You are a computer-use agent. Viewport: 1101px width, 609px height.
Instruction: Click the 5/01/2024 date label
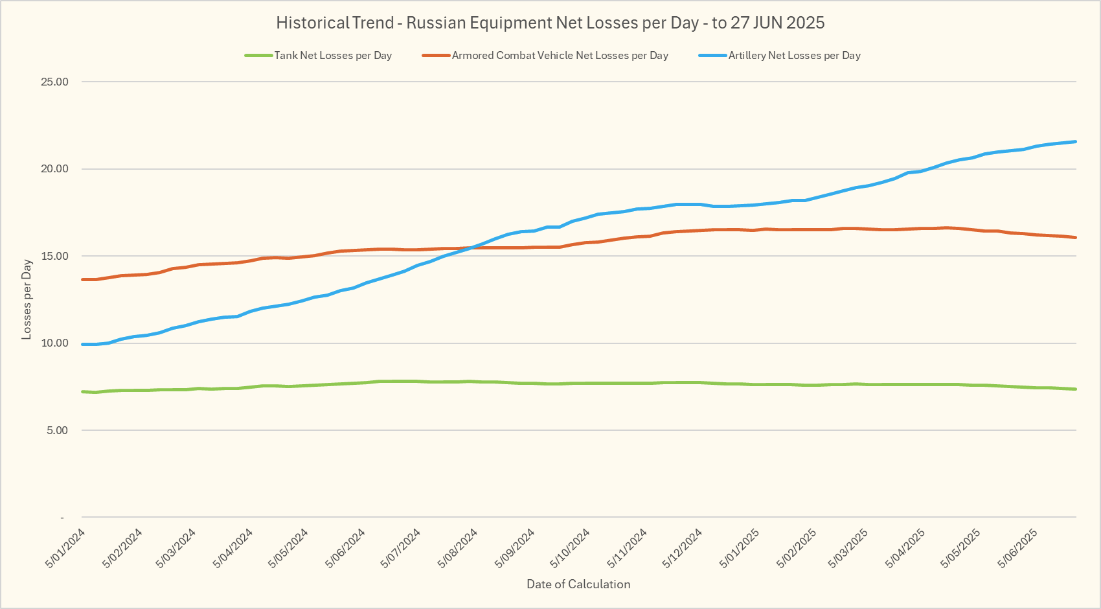click(x=66, y=548)
